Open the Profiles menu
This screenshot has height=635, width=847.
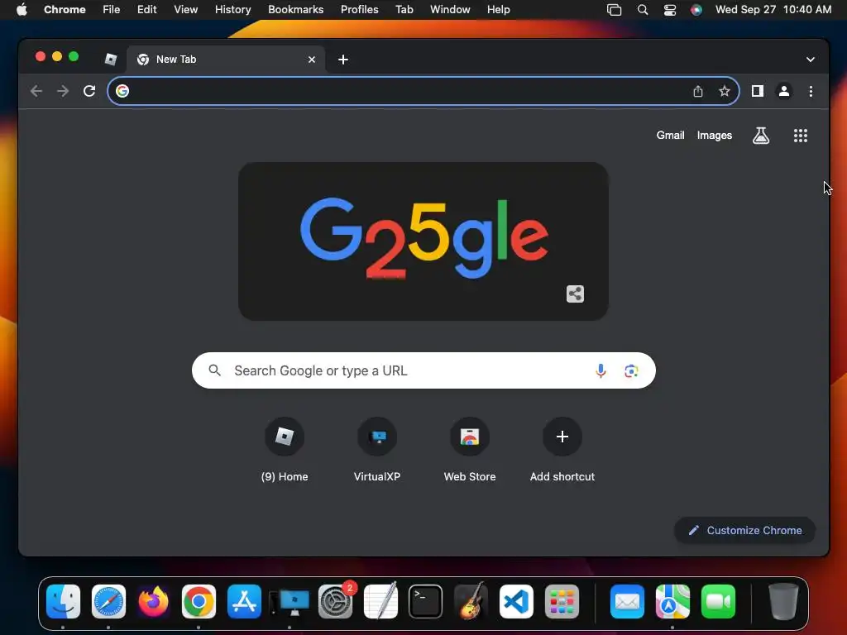359,10
